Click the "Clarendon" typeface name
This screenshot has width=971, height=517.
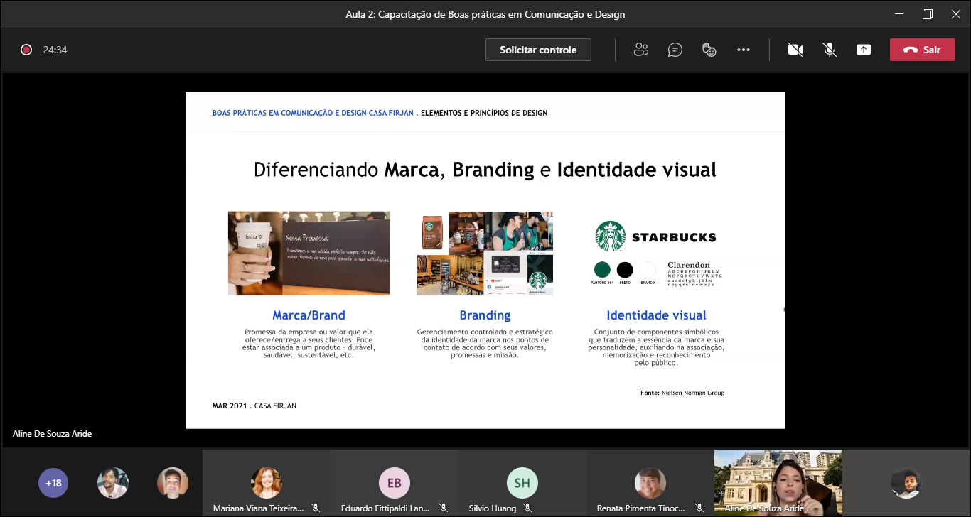click(689, 266)
